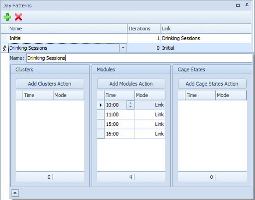Maximize the Day Patterns panel
The image size is (255, 200).
[x=238, y=6]
